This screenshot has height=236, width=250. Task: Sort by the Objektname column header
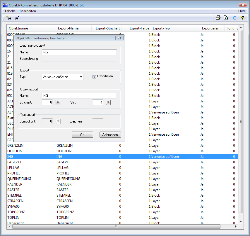click(31, 28)
